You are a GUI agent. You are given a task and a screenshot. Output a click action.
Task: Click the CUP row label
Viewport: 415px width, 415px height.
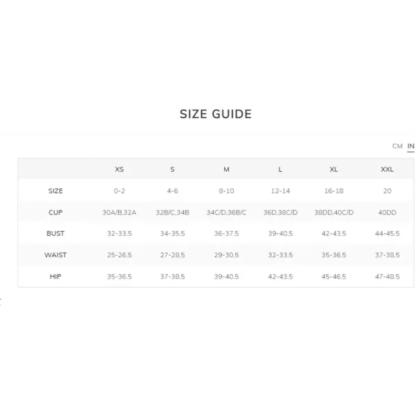pos(55,212)
